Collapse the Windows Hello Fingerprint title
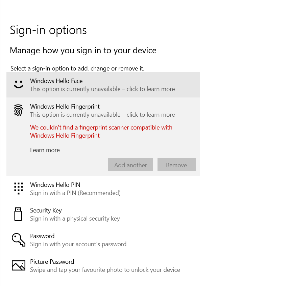The image size is (290, 286). click(x=65, y=107)
